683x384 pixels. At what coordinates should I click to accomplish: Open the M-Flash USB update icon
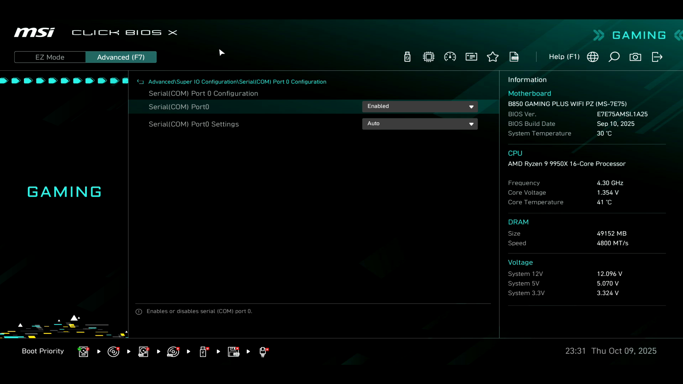[x=407, y=57]
